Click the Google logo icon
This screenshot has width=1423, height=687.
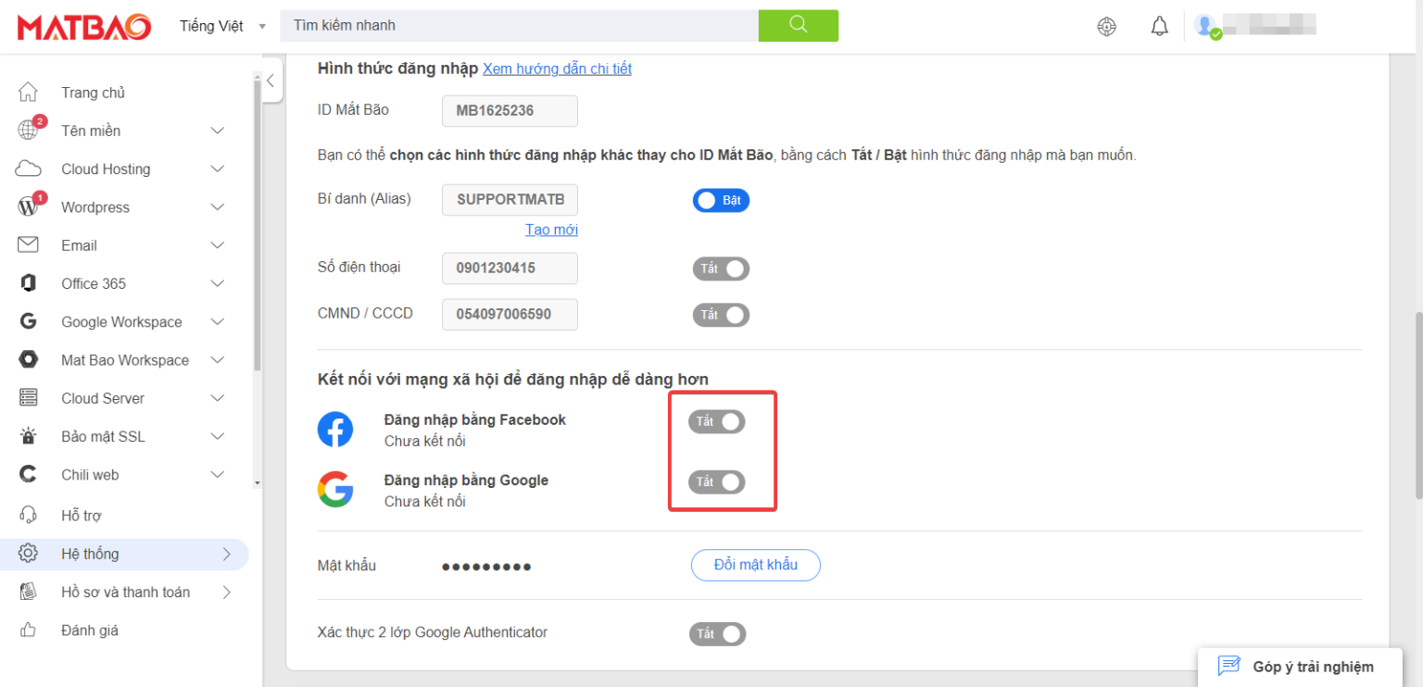tap(335, 490)
